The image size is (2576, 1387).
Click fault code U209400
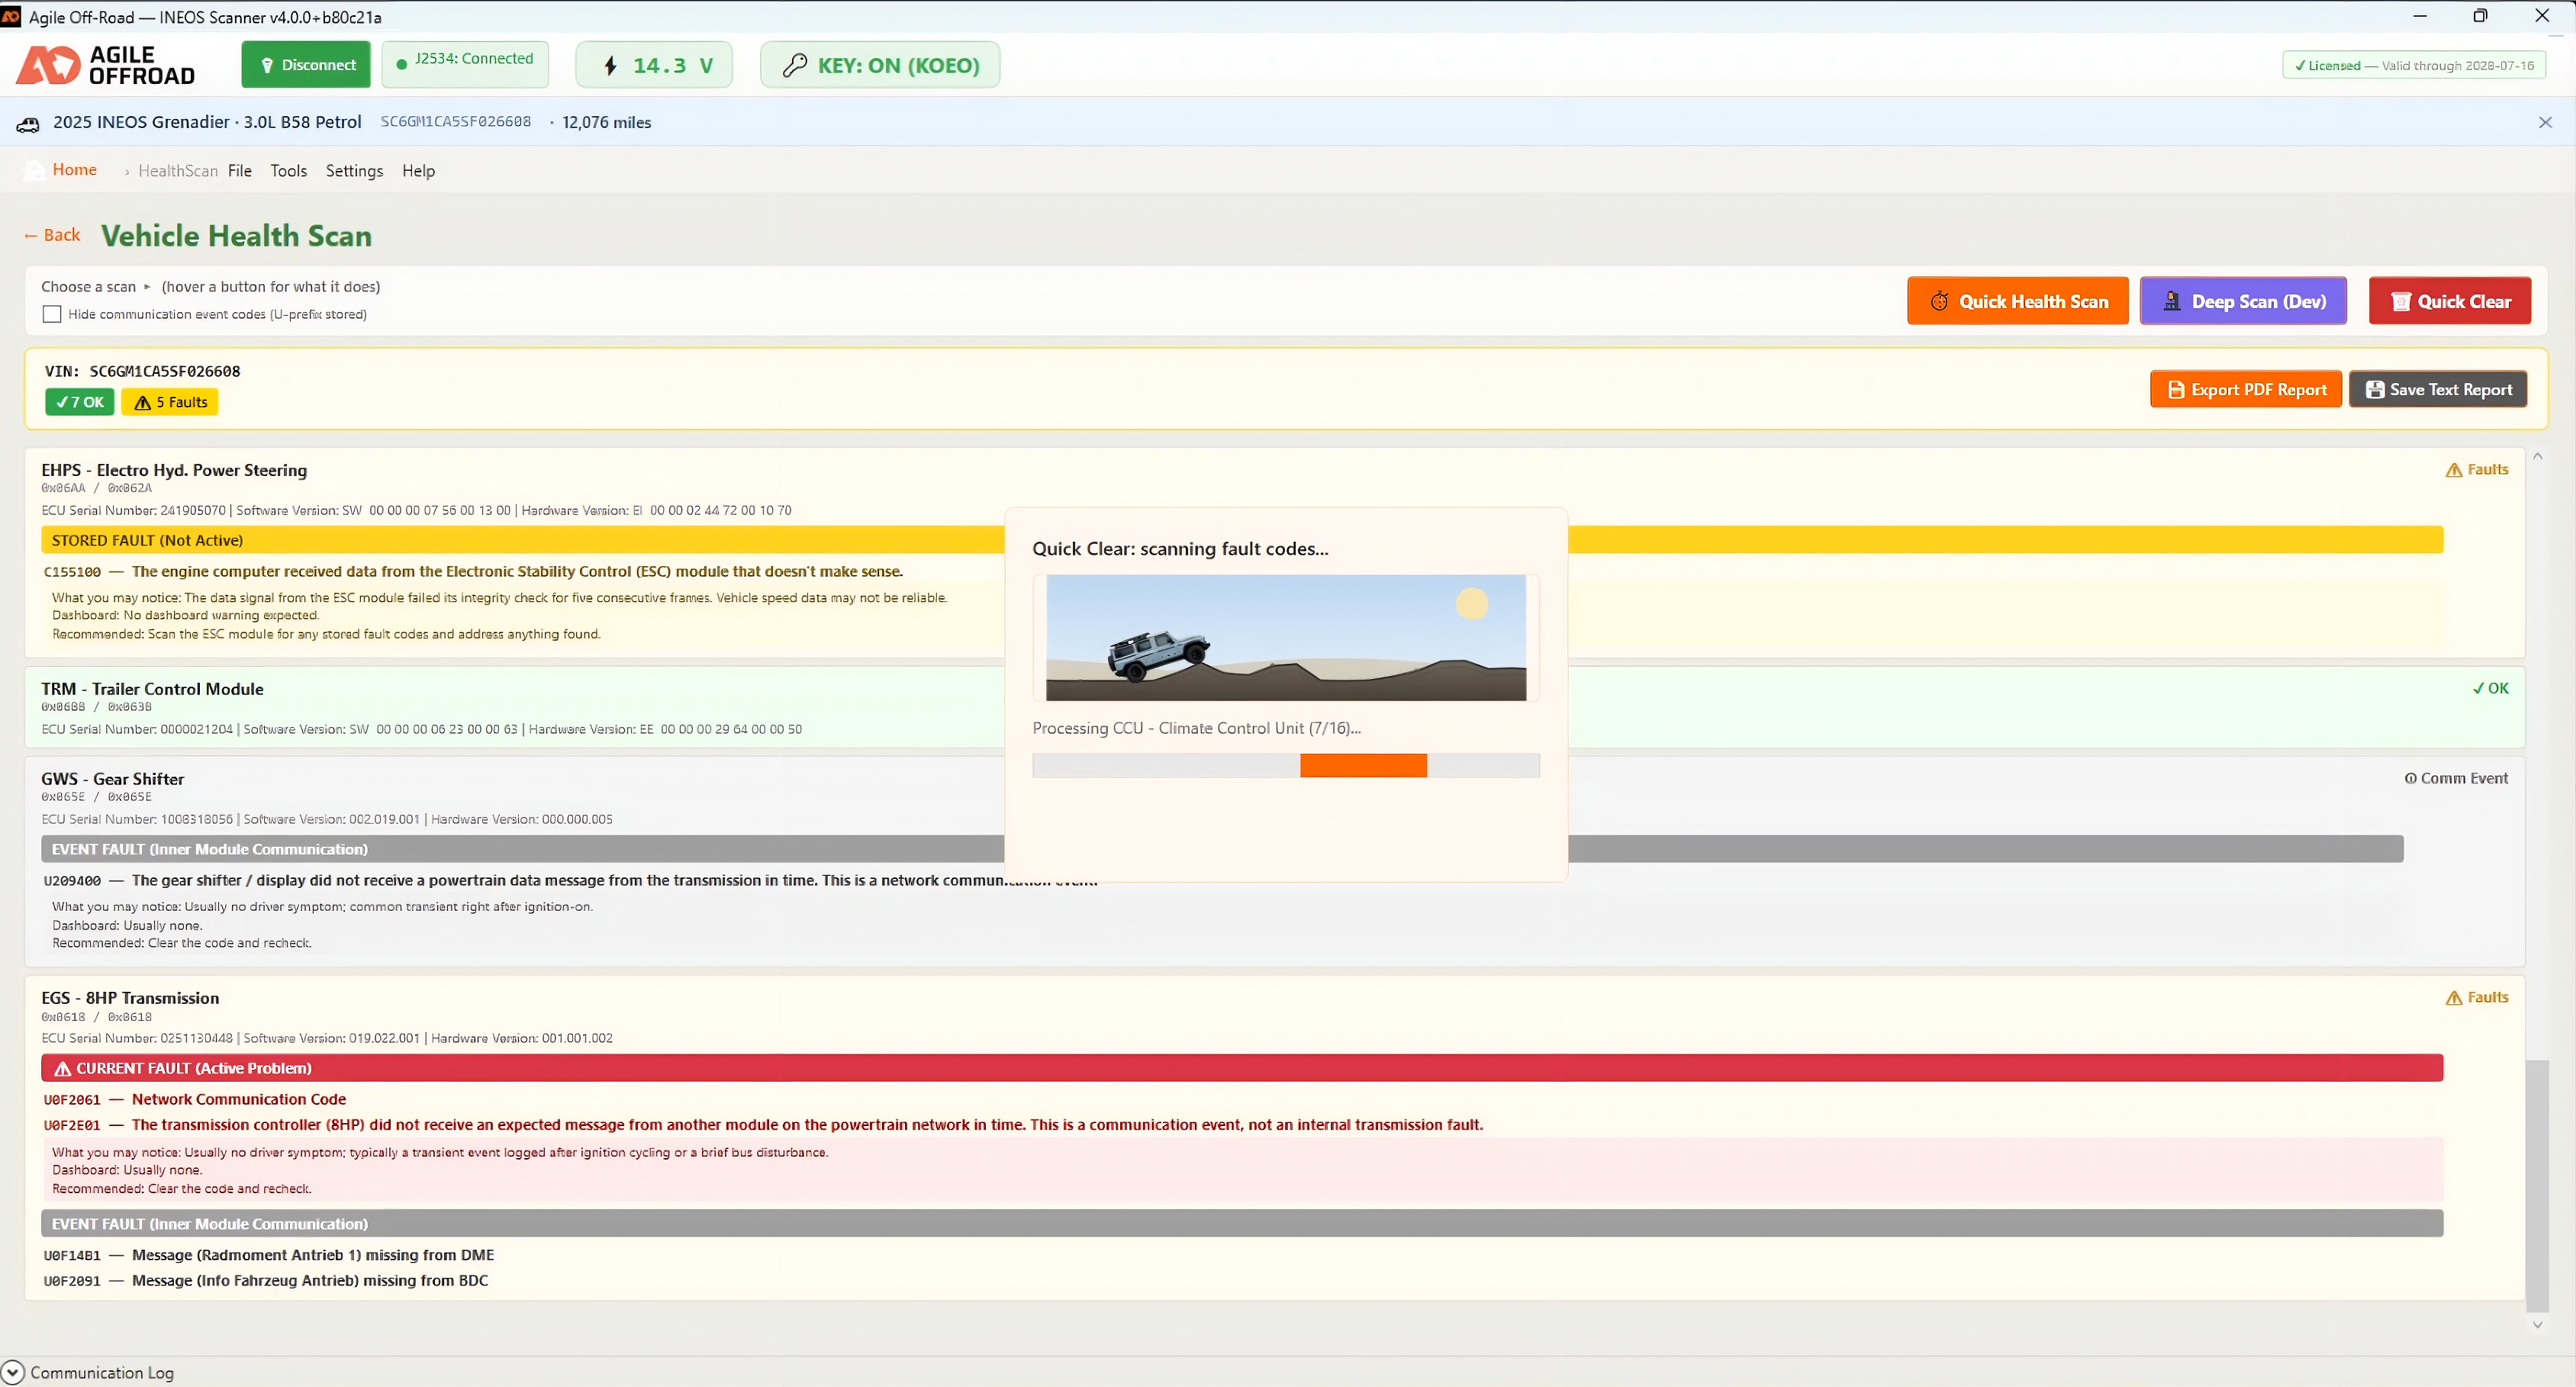click(72, 882)
